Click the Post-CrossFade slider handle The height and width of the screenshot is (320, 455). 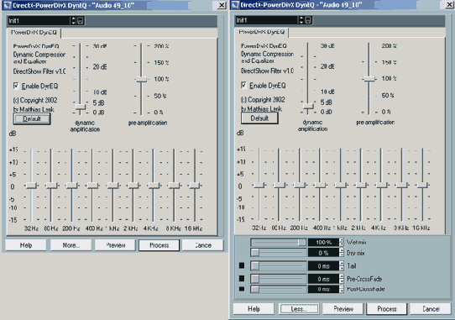255,289
